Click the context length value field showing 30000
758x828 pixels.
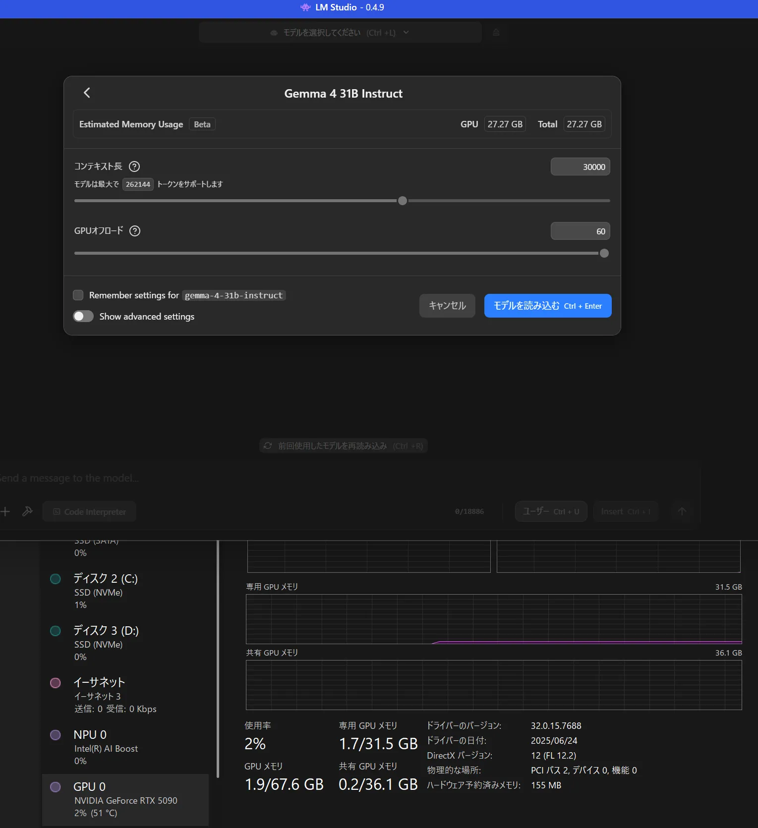(580, 167)
